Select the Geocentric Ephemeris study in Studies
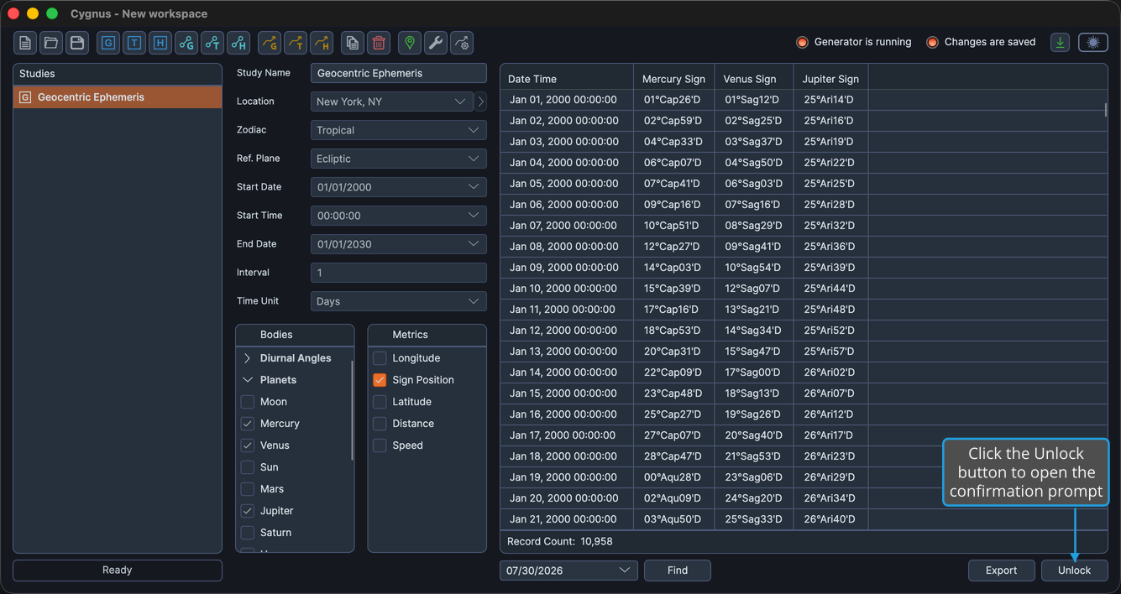This screenshot has width=1121, height=594. (x=118, y=97)
